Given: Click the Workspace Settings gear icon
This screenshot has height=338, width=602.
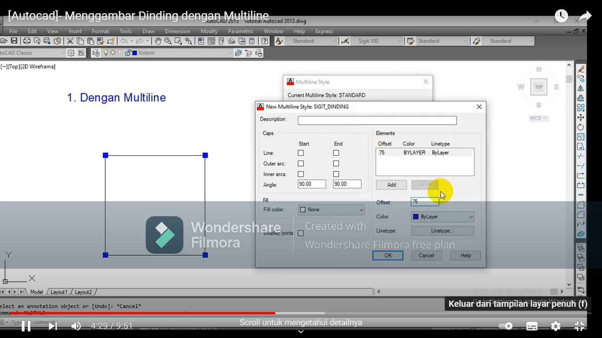Looking at the screenshot, I should pyautogui.click(x=71, y=53).
